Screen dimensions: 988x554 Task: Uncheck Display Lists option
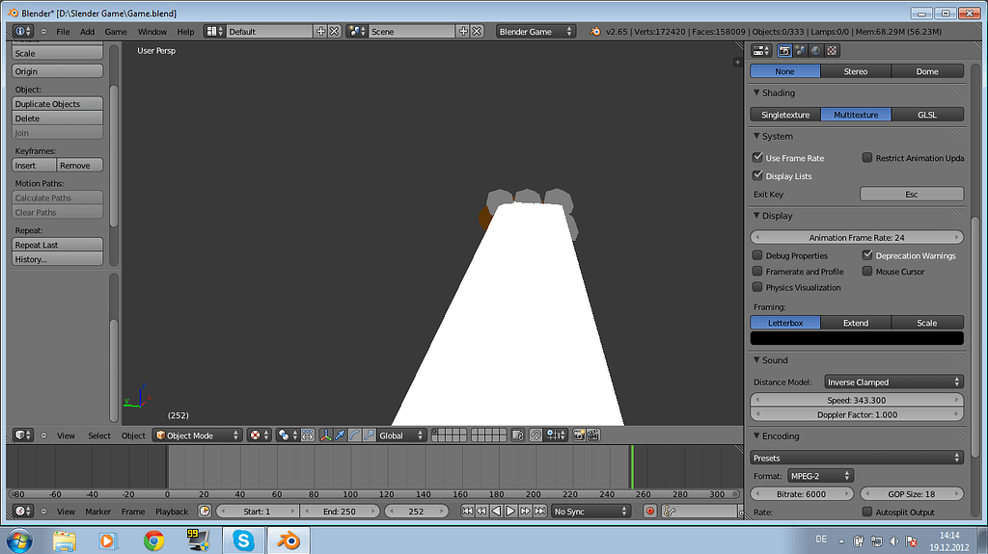pyautogui.click(x=757, y=175)
